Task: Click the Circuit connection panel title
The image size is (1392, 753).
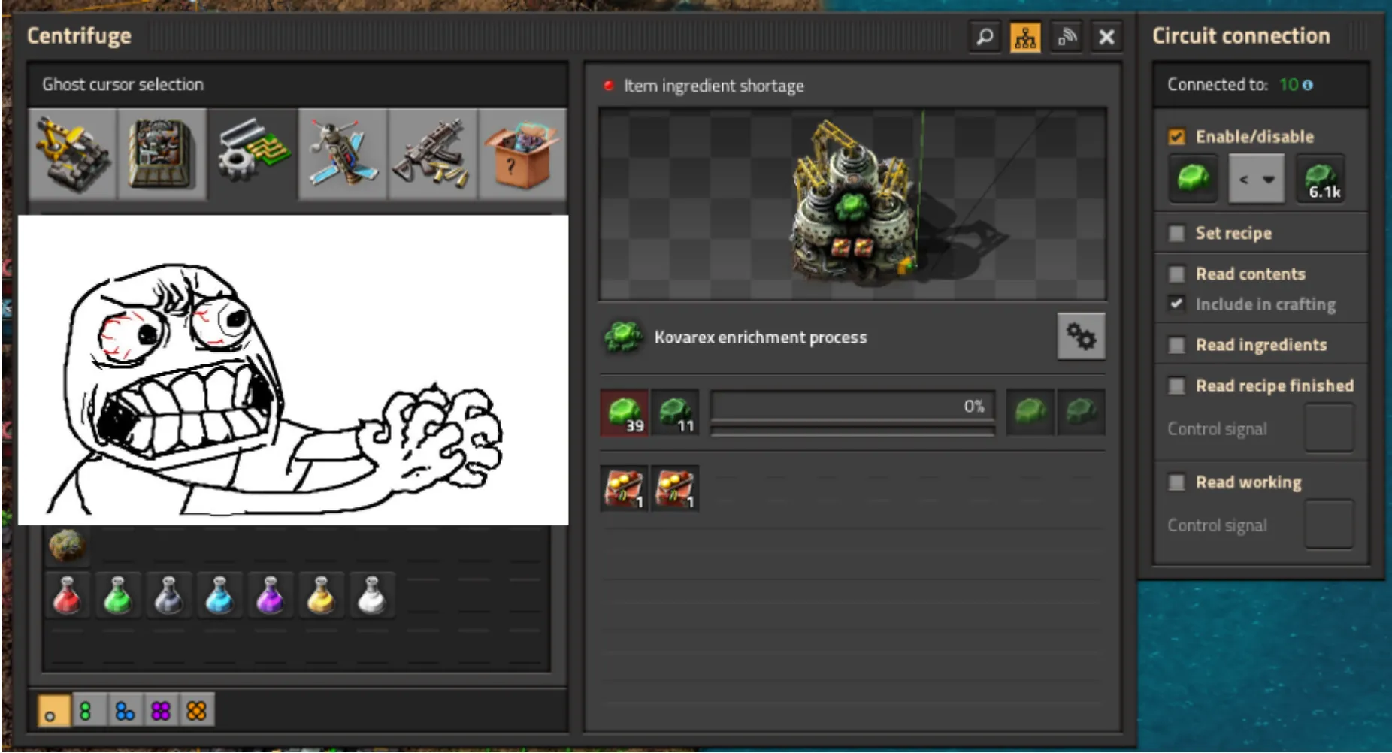Action: click(x=1241, y=36)
